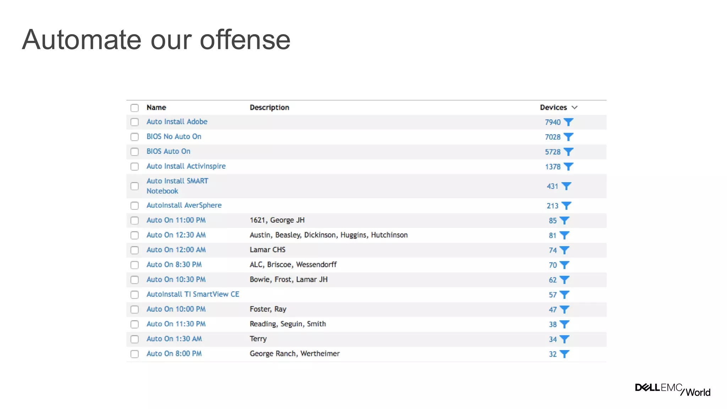Sort by the Name column header

click(156, 108)
